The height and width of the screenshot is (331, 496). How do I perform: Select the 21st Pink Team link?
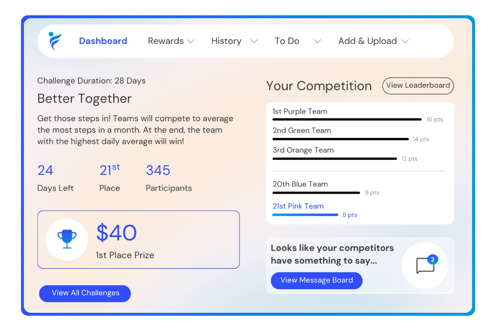tap(298, 206)
